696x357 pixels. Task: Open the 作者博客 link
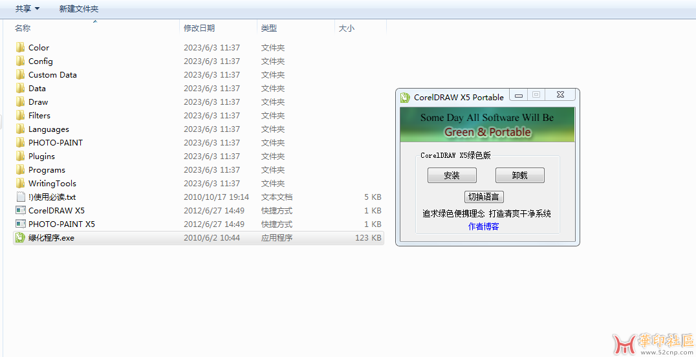click(x=484, y=226)
